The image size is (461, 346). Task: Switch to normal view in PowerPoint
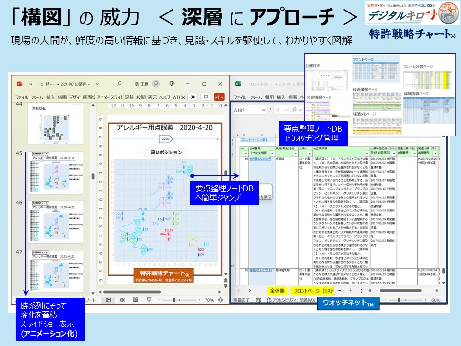tap(109, 300)
